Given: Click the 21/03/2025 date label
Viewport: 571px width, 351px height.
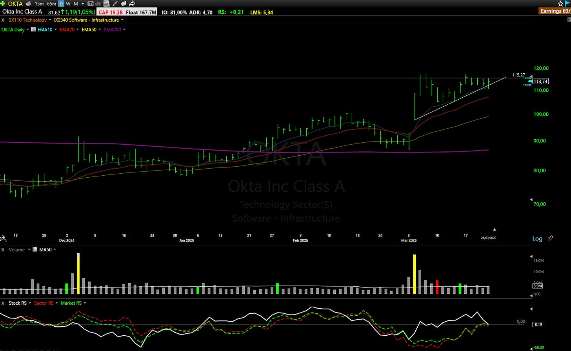Looking at the screenshot, I should [489, 238].
